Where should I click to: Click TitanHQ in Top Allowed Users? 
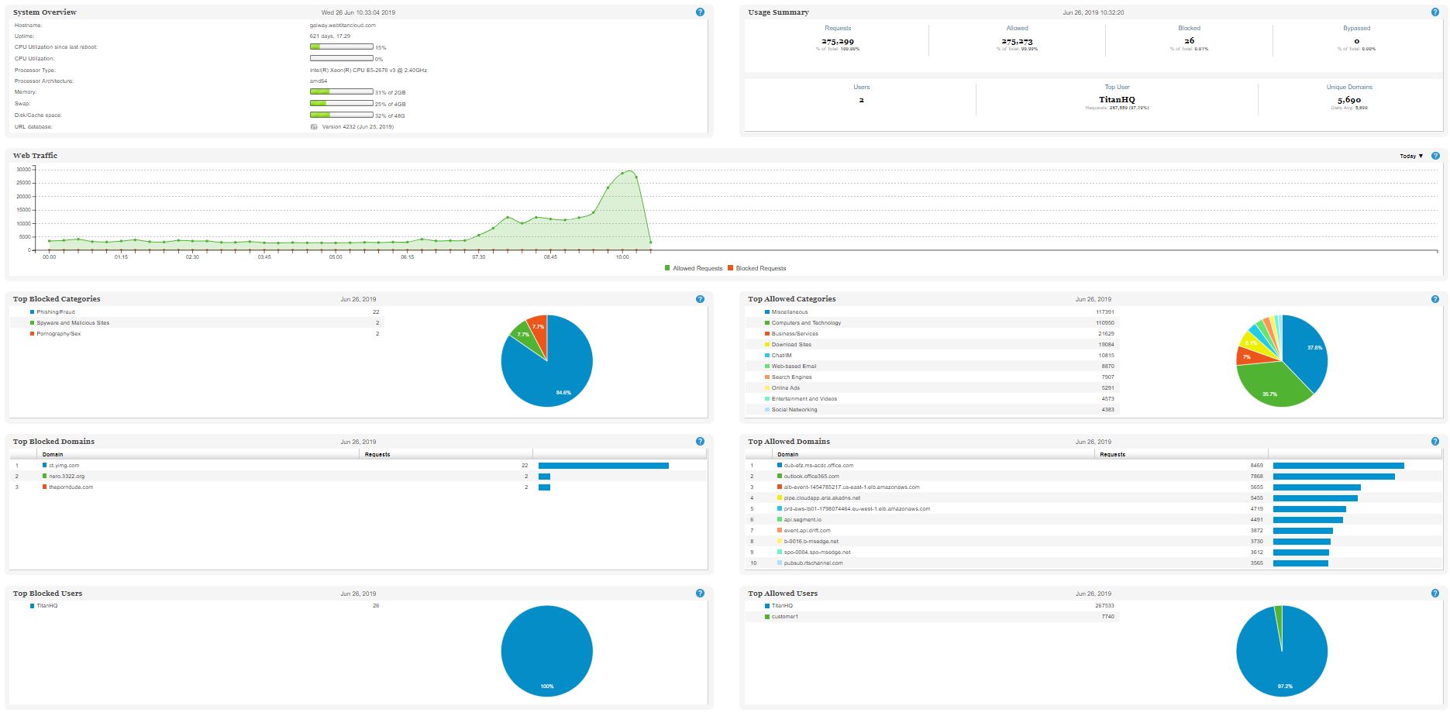(x=782, y=606)
